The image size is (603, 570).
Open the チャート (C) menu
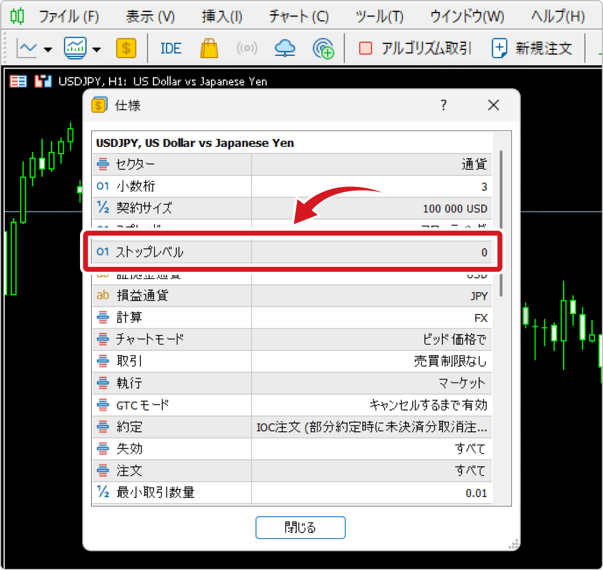[299, 16]
